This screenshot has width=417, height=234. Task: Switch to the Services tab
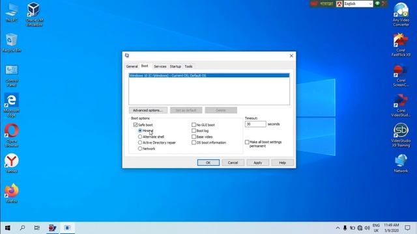coord(160,66)
